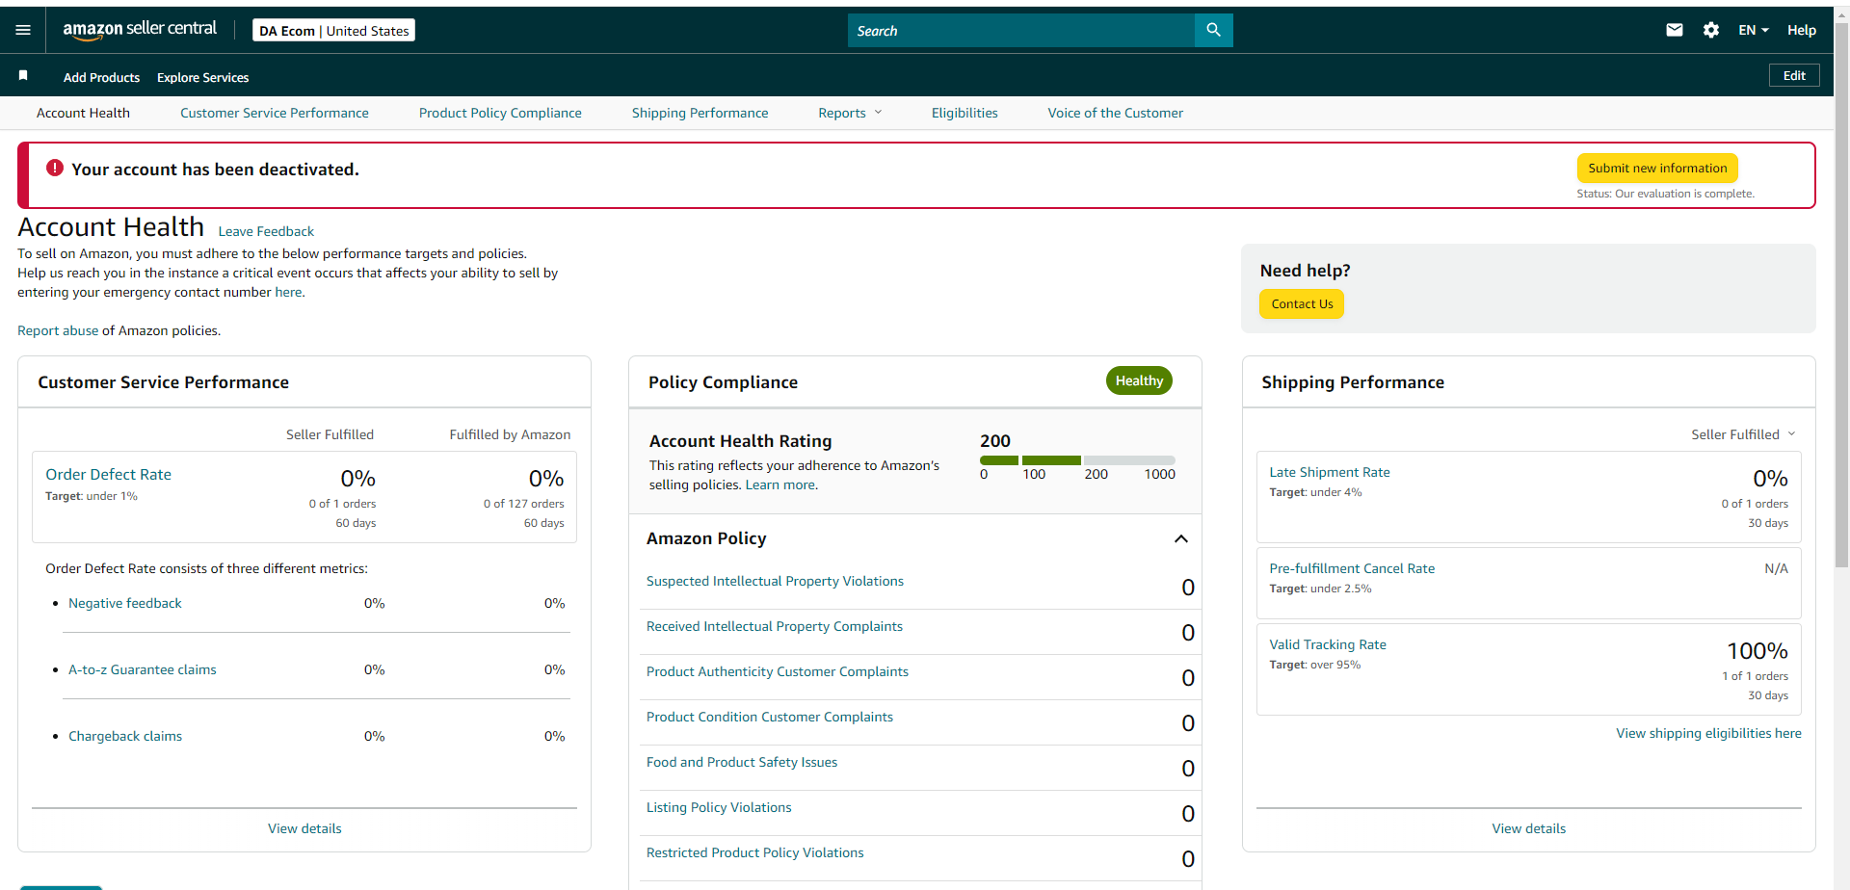This screenshot has height=890, width=1850.
Task: Click View shipping eligibilities here link
Action: pos(1708,733)
